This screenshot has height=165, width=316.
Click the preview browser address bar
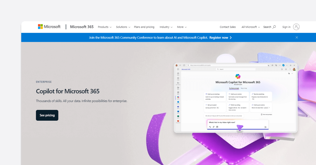(x=228, y=65)
